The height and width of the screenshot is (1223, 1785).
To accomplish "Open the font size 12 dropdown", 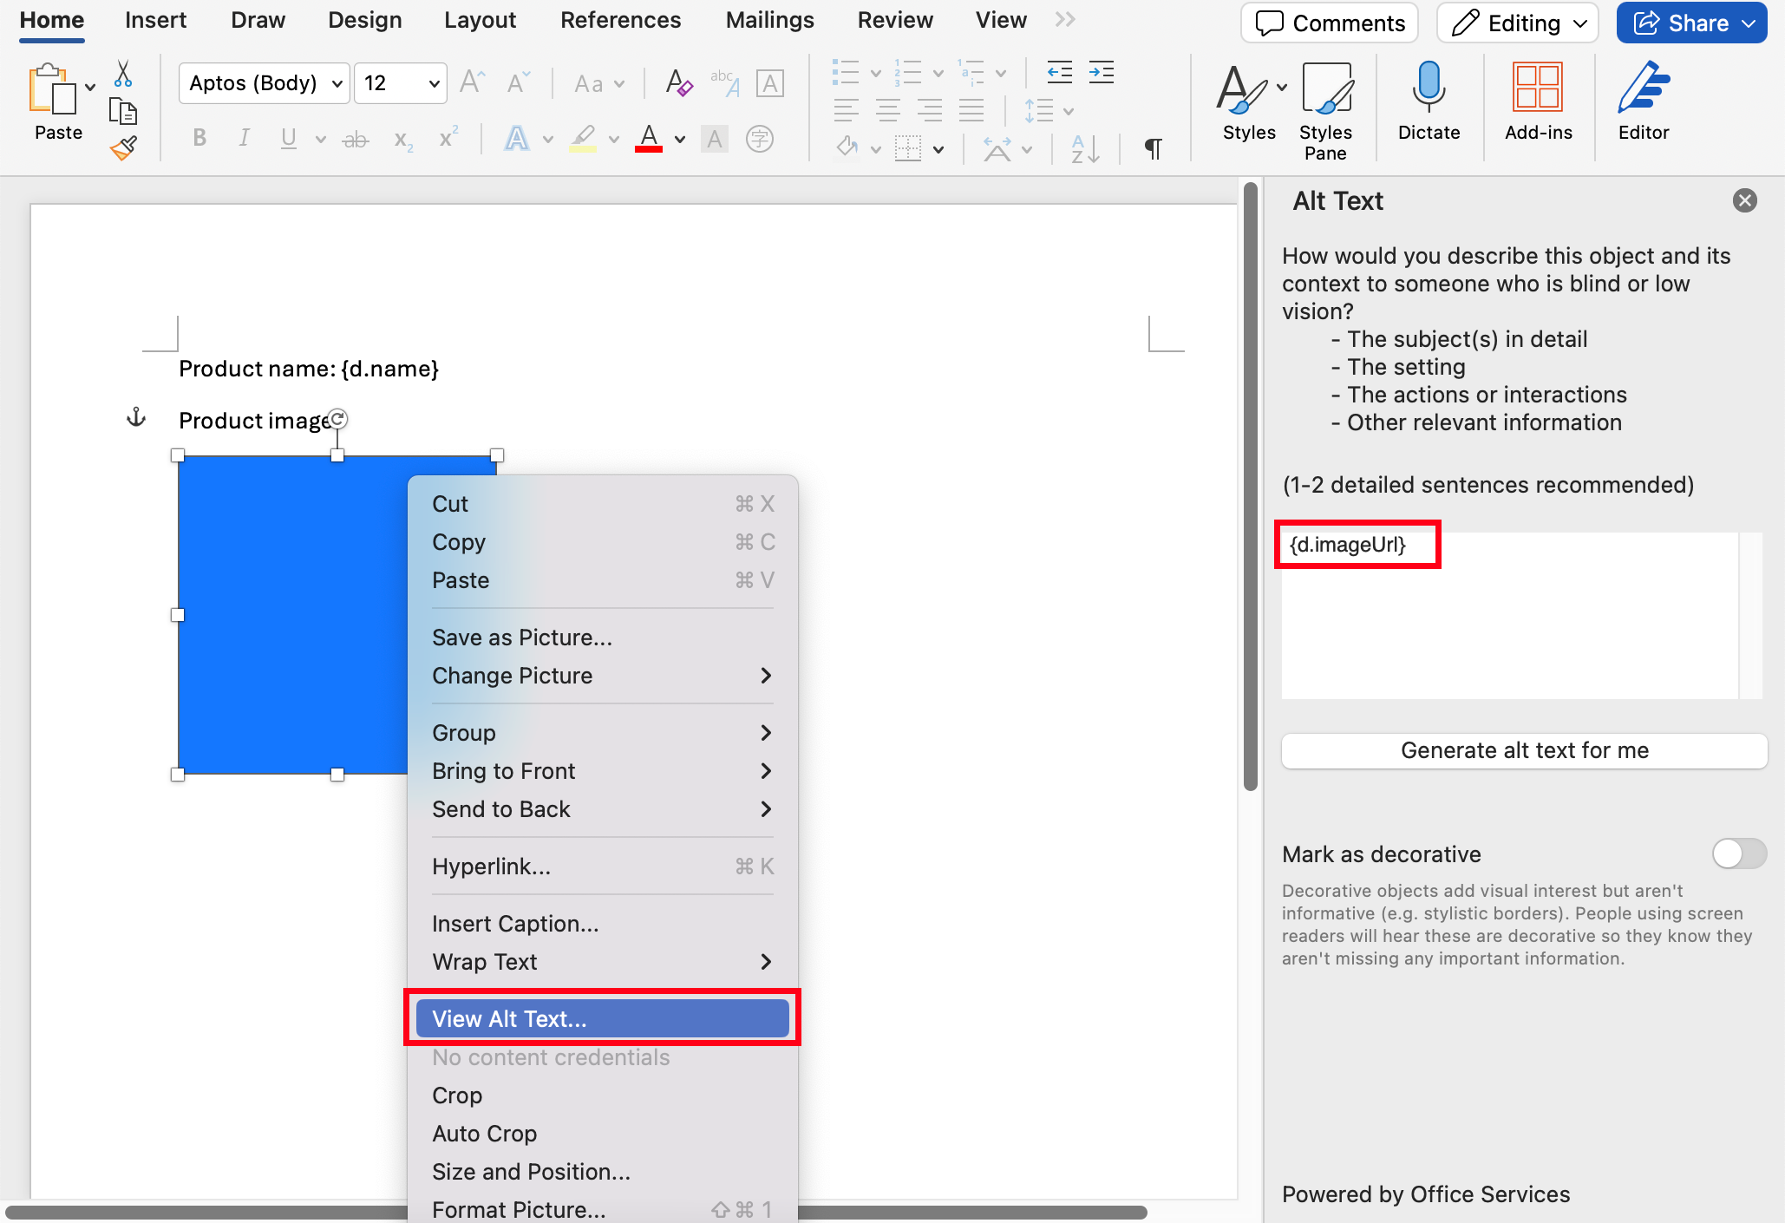I will (401, 83).
